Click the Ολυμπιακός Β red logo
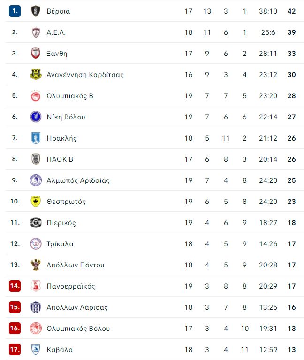This screenshot has width=304, height=360. [36, 95]
